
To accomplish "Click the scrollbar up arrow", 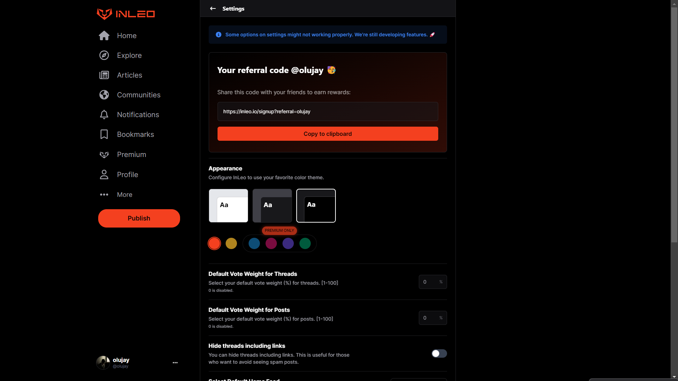I will (x=674, y=4).
